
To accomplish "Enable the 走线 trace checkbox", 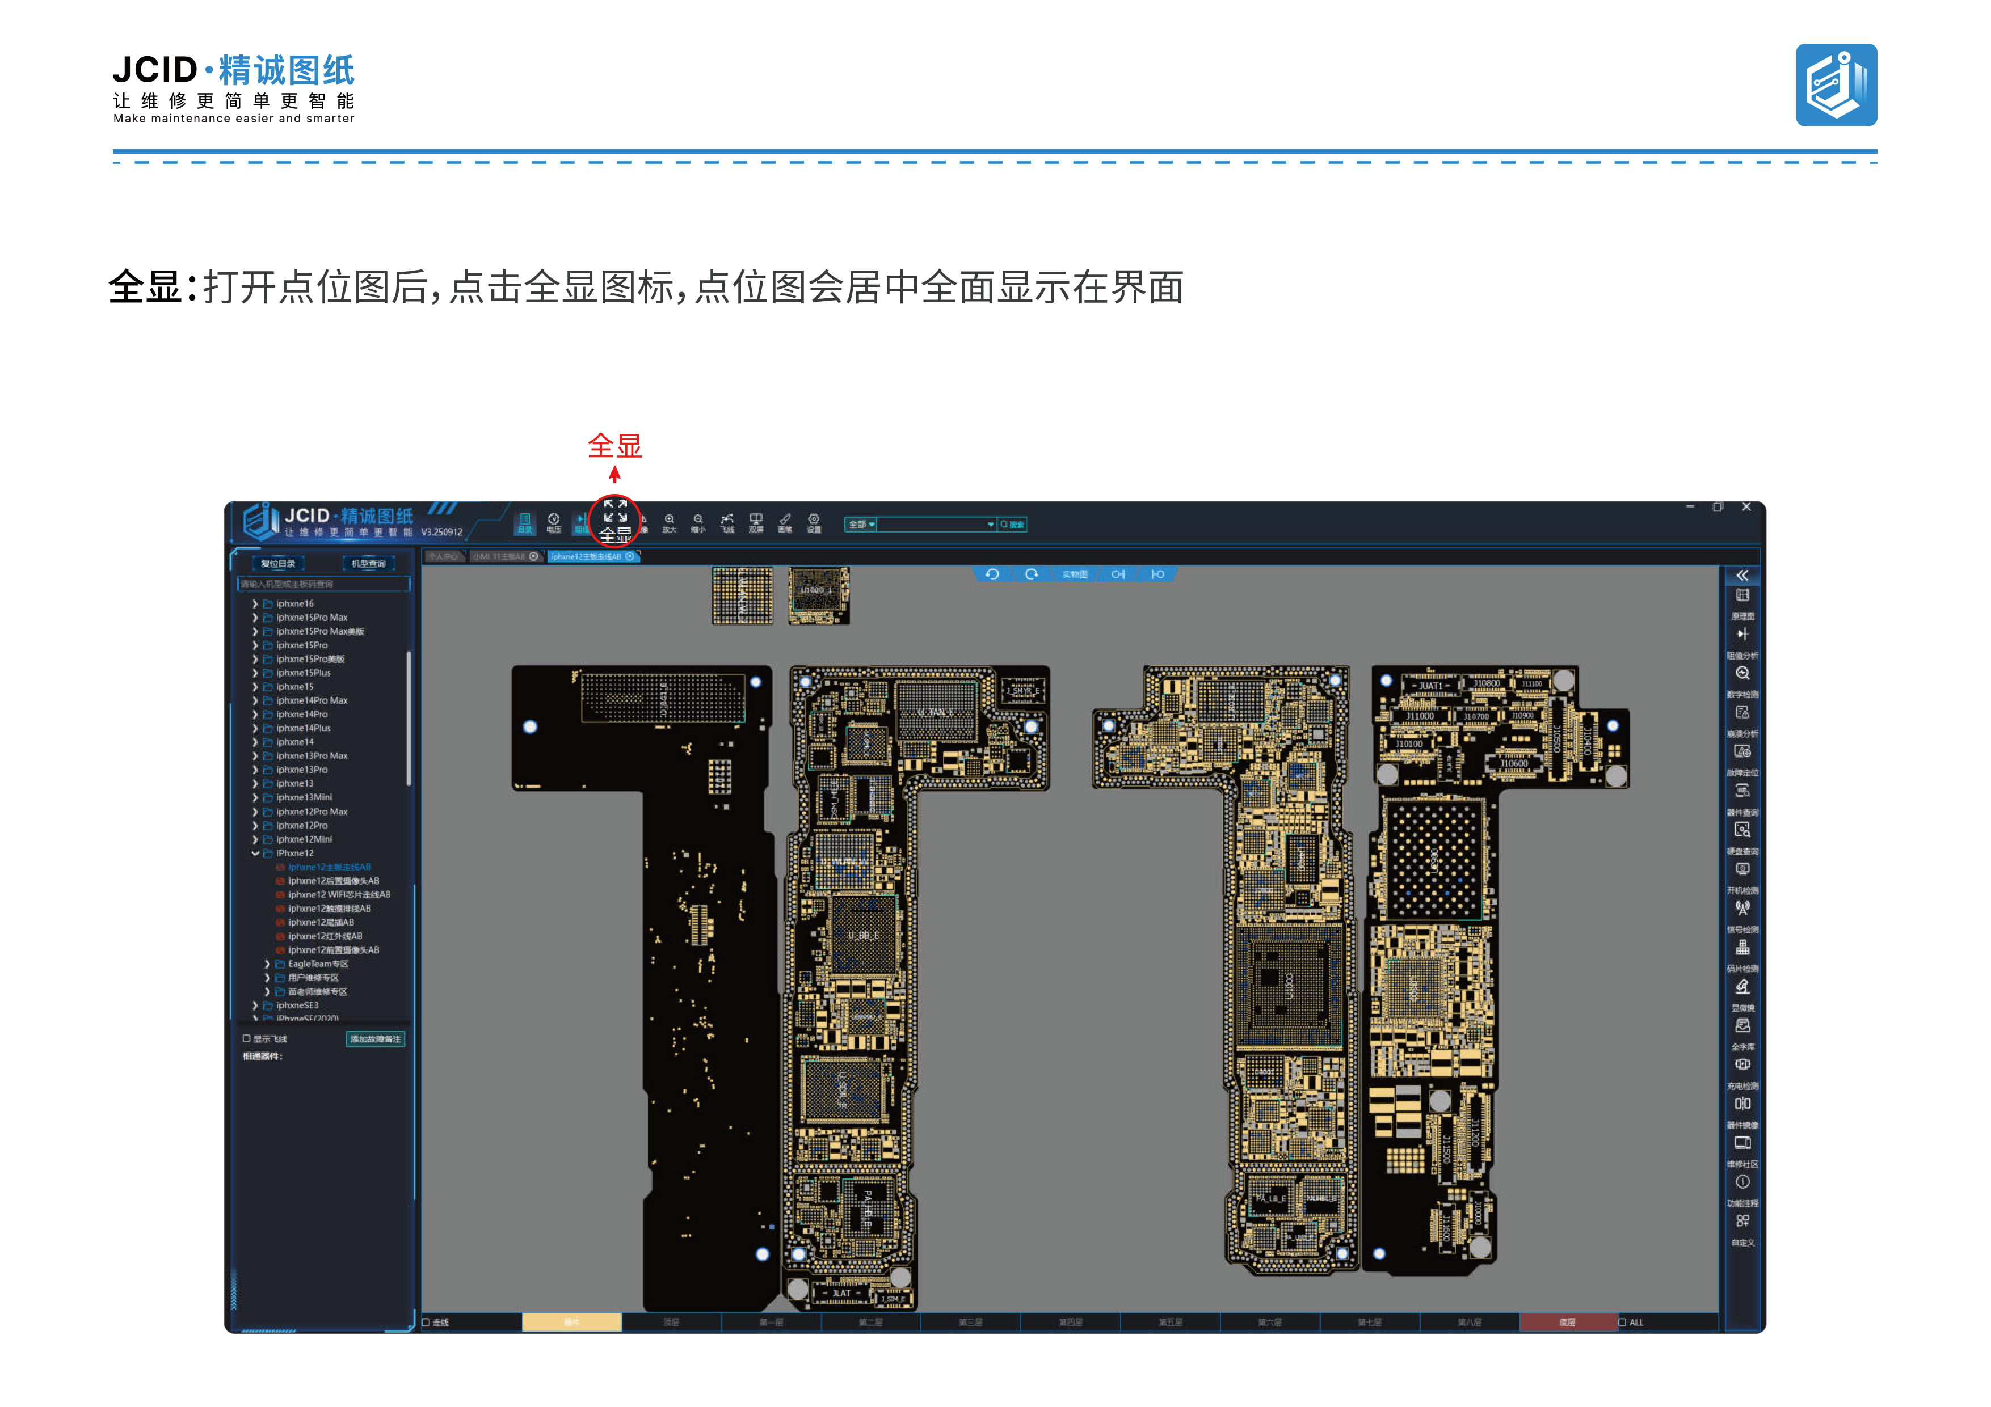I will [x=426, y=1322].
